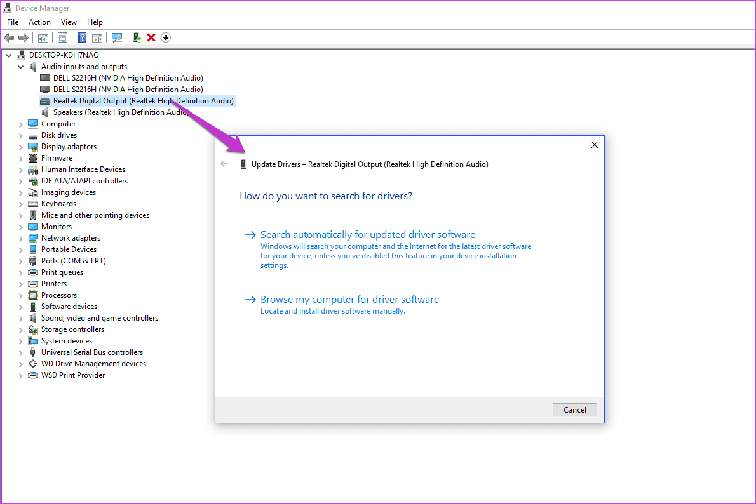Select the Software devices category
The height and width of the screenshot is (504, 756).
[x=69, y=307]
